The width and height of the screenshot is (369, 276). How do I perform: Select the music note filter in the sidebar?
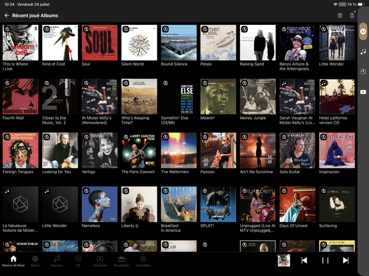pyautogui.click(x=363, y=52)
